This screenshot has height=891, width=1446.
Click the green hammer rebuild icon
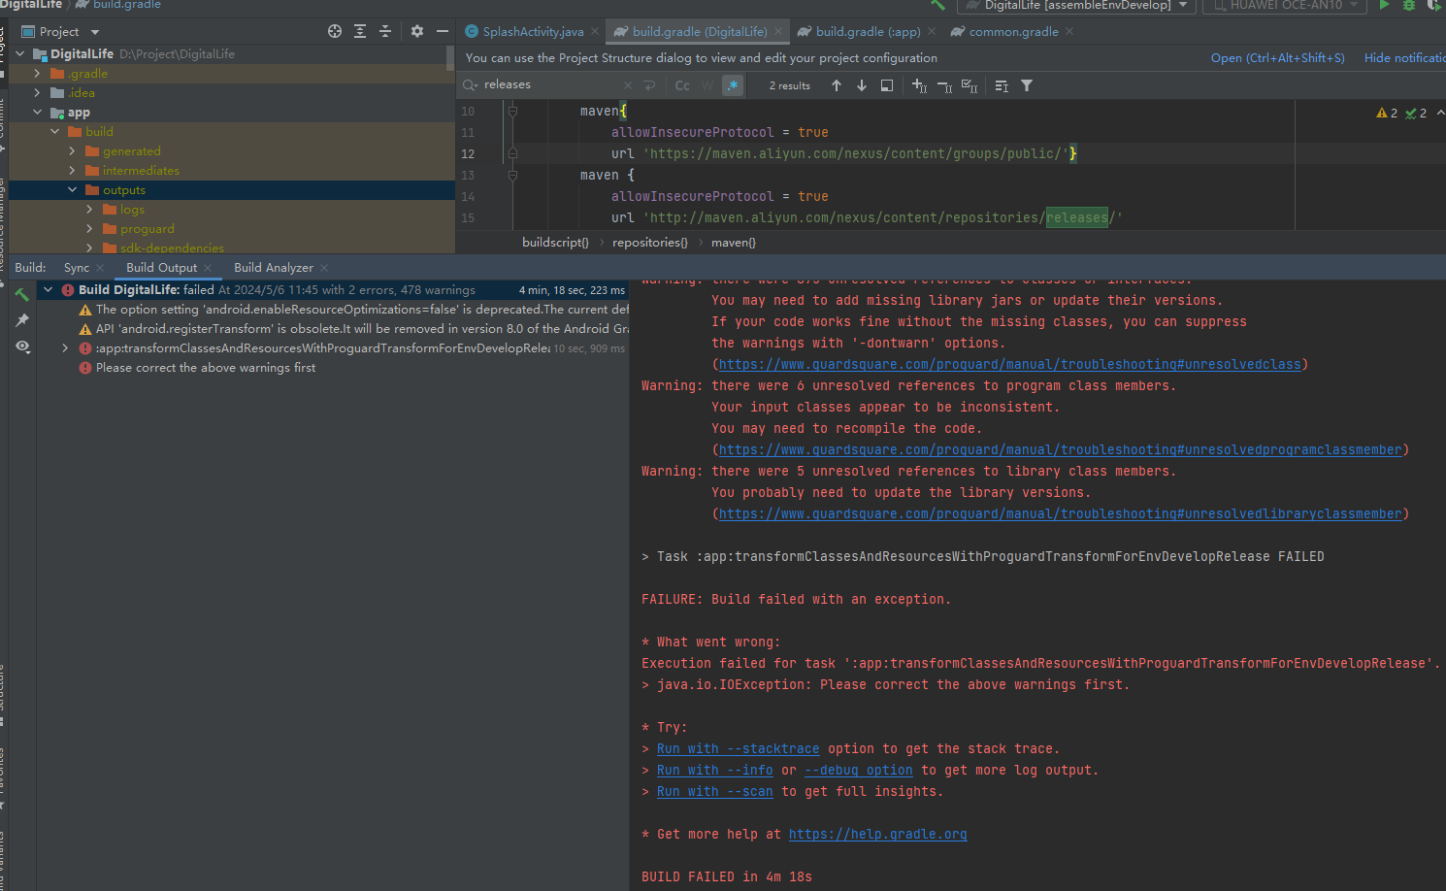(x=22, y=294)
